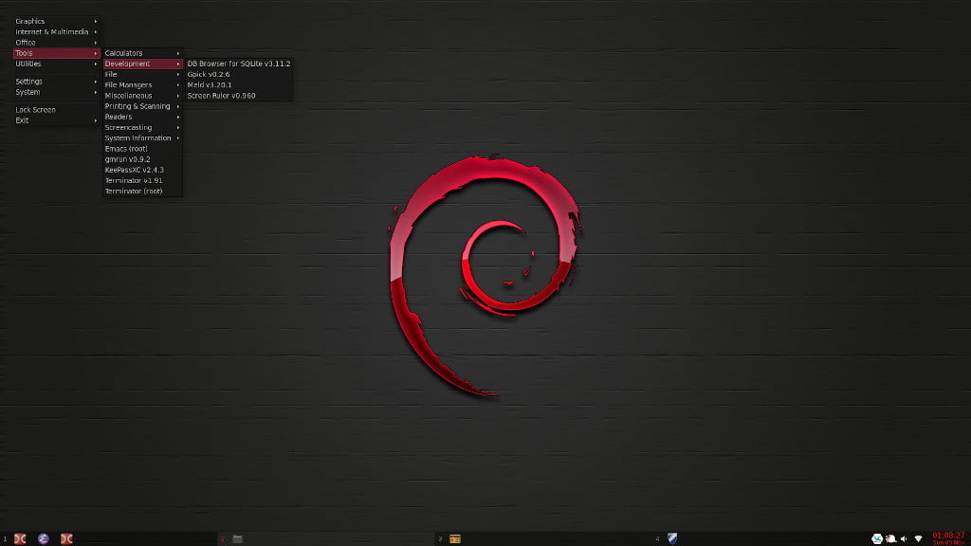Image resolution: width=971 pixels, height=546 pixels.
Task: Click the red icon beside workspace number 1
Action: (20, 538)
